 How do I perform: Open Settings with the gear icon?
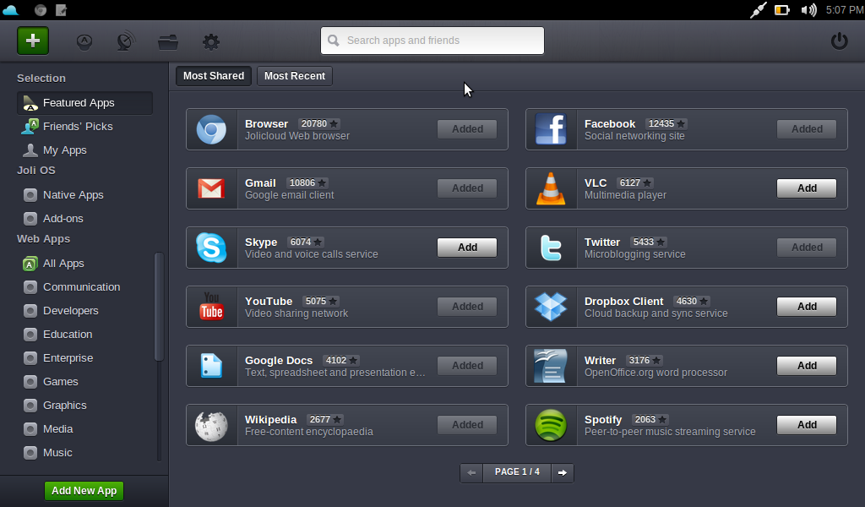[210, 41]
